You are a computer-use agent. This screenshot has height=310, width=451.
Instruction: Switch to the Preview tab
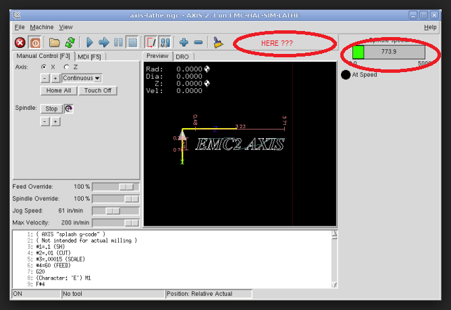point(157,56)
